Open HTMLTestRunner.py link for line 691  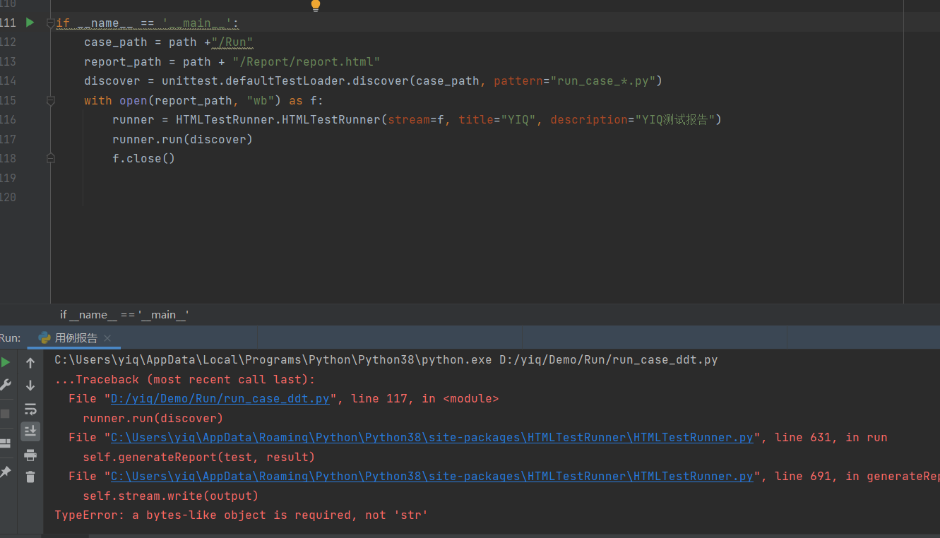[x=432, y=477]
